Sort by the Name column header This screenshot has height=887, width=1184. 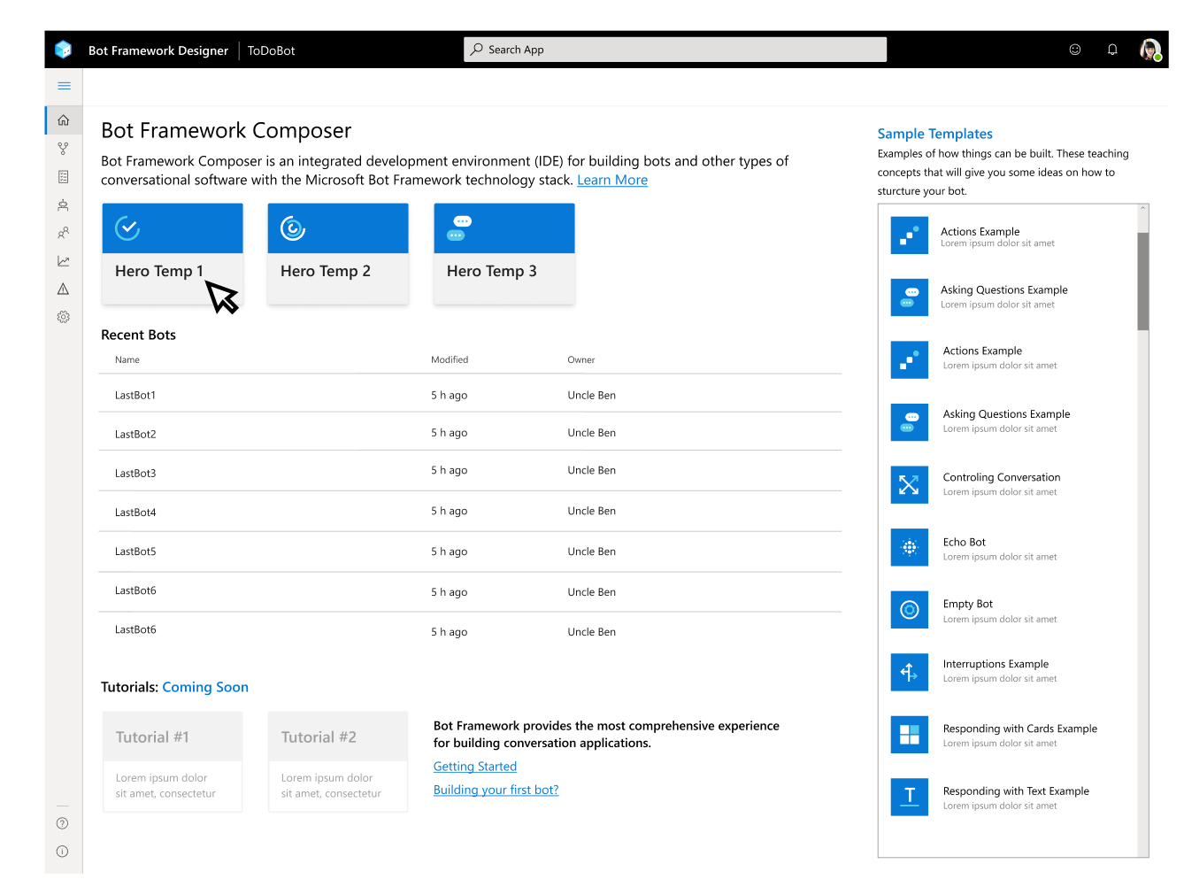pos(127,360)
